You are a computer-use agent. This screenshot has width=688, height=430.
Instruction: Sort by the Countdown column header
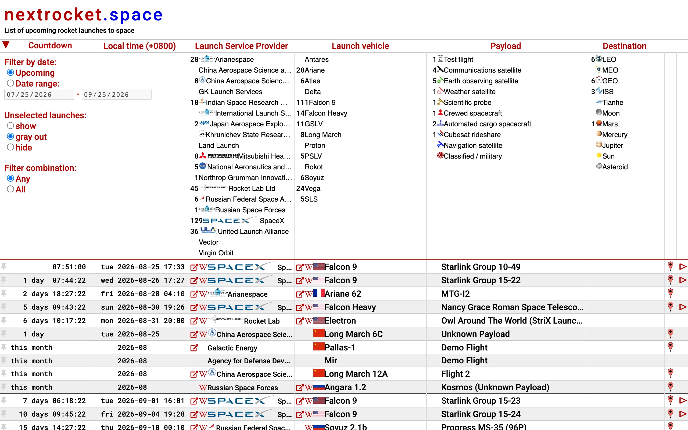tap(50, 45)
